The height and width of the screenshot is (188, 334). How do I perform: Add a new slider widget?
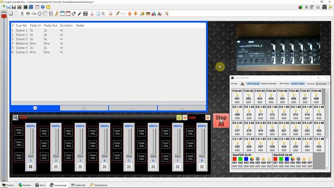click(22, 14)
